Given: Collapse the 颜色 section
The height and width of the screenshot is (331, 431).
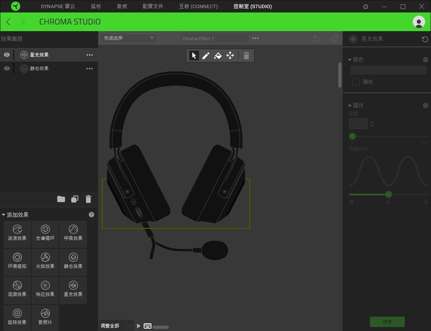Looking at the screenshot, I should pyautogui.click(x=350, y=60).
